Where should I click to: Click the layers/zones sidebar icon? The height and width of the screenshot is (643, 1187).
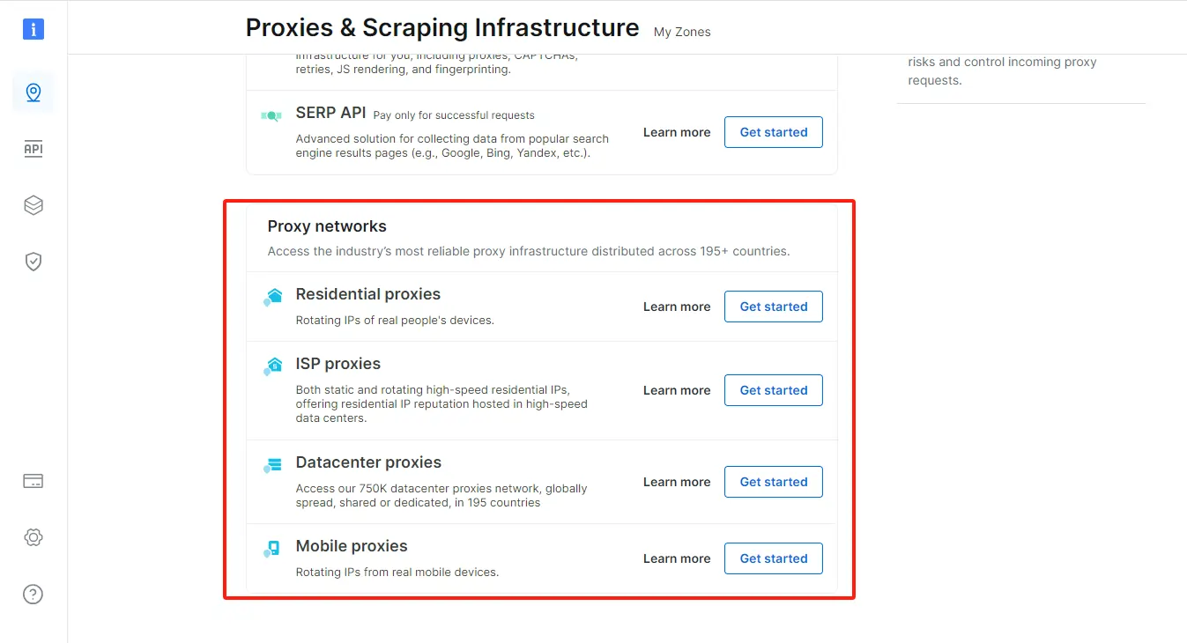33,204
